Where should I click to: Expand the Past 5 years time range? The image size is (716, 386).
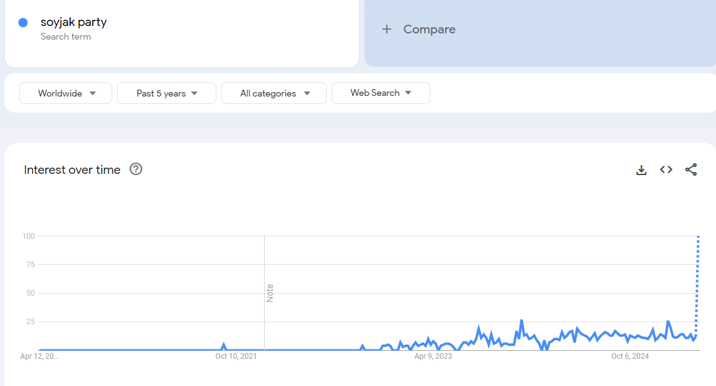pyautogui.click(x=167, y=93)
